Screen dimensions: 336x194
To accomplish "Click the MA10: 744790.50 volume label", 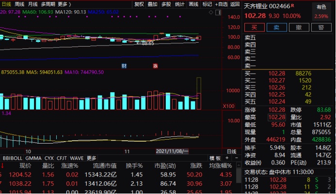I will click(84, 72).
